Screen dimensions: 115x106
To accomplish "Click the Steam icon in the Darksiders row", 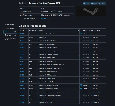I will tap(81, 34).
